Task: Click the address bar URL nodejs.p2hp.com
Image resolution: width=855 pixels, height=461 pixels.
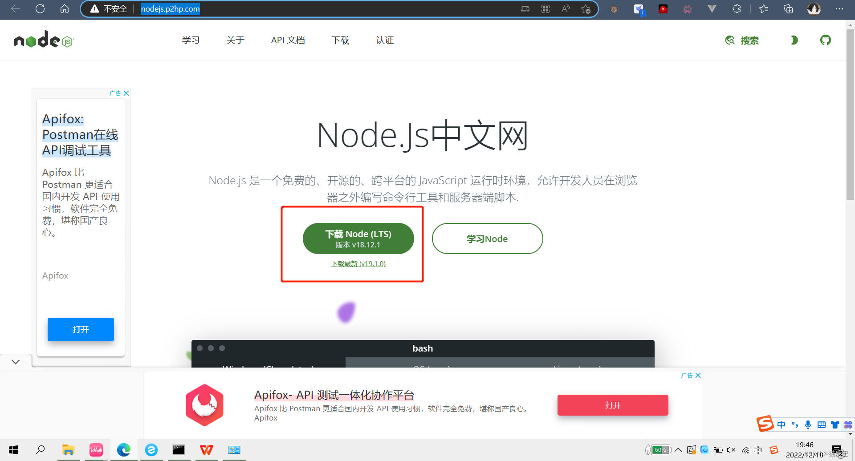Action: 170,9
